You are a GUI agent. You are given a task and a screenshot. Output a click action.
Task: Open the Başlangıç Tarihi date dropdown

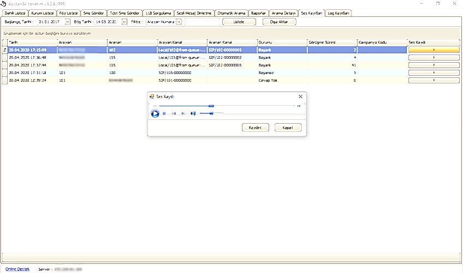68,22
